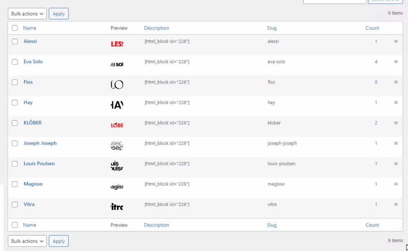Viewport: 408px width, 251px height.
Task: Open the Alessi brand link
Action: point(30,41)
